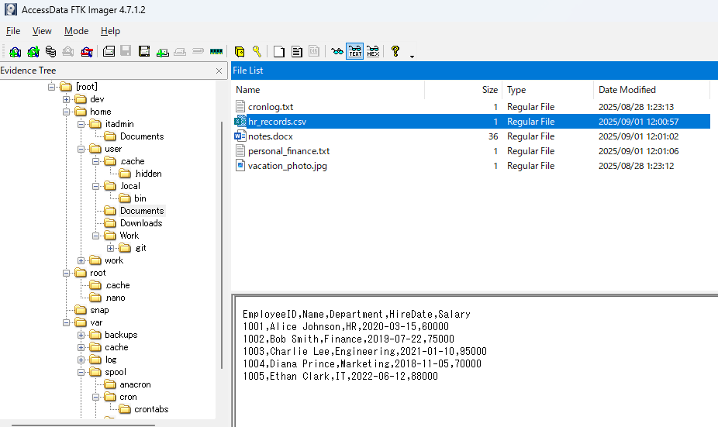Collapse the cron folder node

(95, 397)
